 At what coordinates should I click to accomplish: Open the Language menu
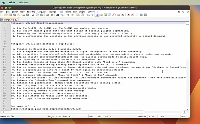click(x=42, y=12)
